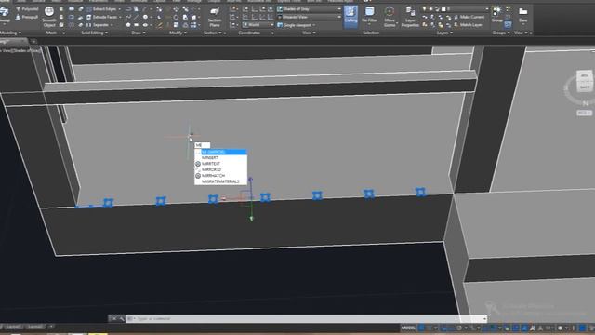Switch to the Layout1 tab
The image size is (595, 335).
13,327
